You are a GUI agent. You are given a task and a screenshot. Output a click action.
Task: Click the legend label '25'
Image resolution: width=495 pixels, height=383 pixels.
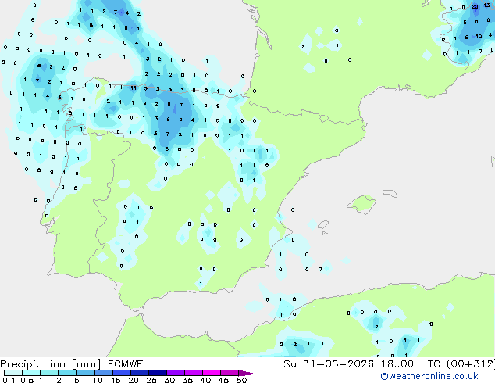coord(151,380)
